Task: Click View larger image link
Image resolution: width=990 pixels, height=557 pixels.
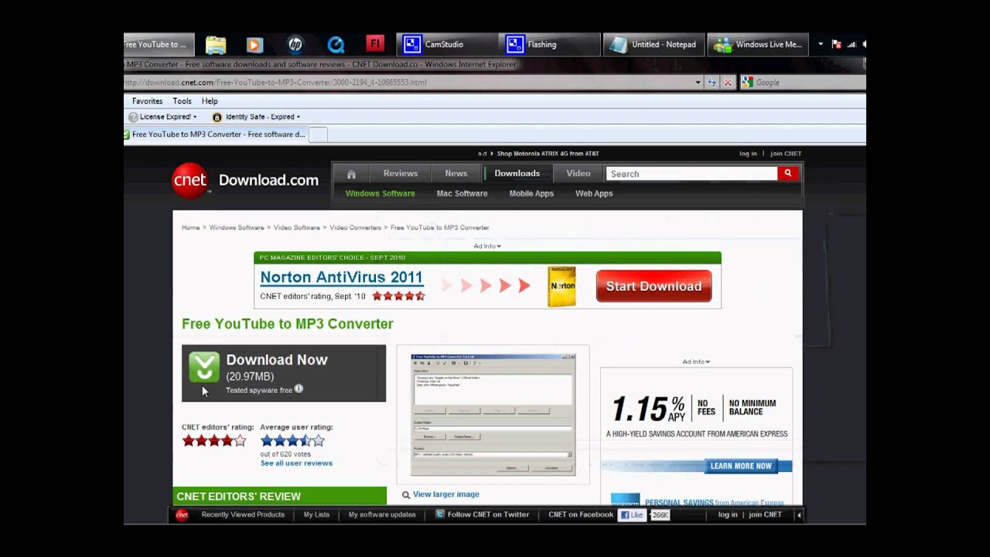Action: [x=445, y=494]
